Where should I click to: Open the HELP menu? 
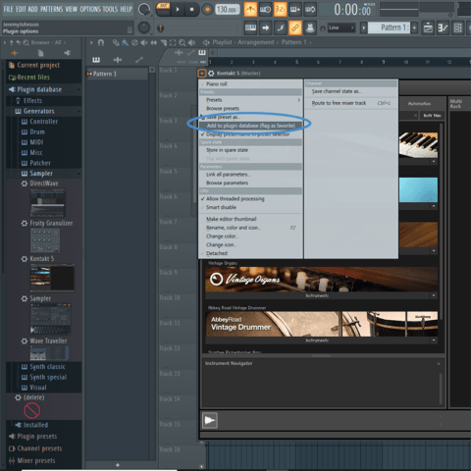click(126, 9)
